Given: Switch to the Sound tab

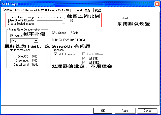Looking at the screenshot, I should (78, 10).
